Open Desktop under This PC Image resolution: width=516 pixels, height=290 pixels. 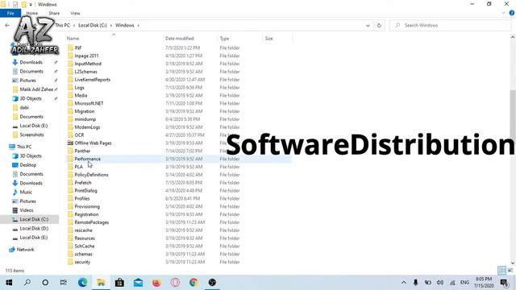click(x=27, y=165)
